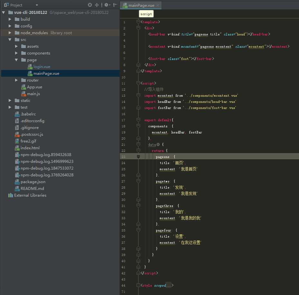The height and width of the screenshot is (295, 299).
Task: Select npm-debug.log.3769264028 file
Action: point(47,175)
